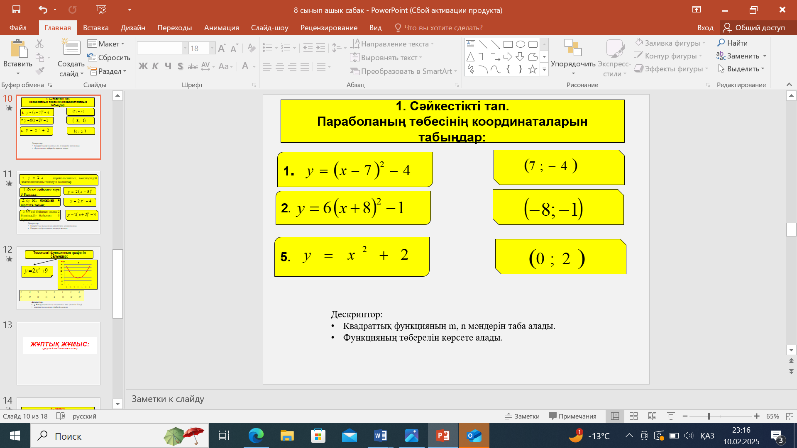This screenshot has width=797, height=448.
Task: Click Общий доступ share button
Action: tap(754, 28)
